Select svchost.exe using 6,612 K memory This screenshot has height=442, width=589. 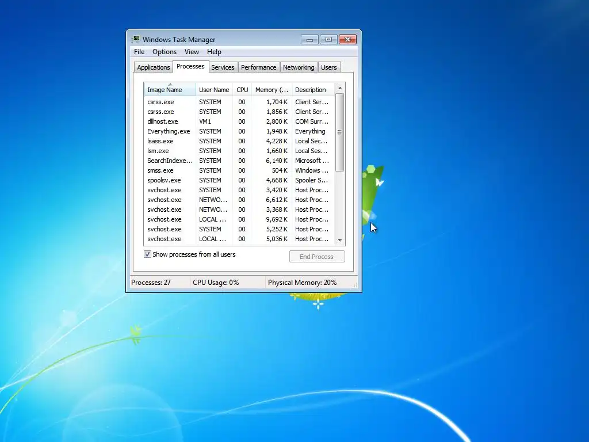pos(239,200)
